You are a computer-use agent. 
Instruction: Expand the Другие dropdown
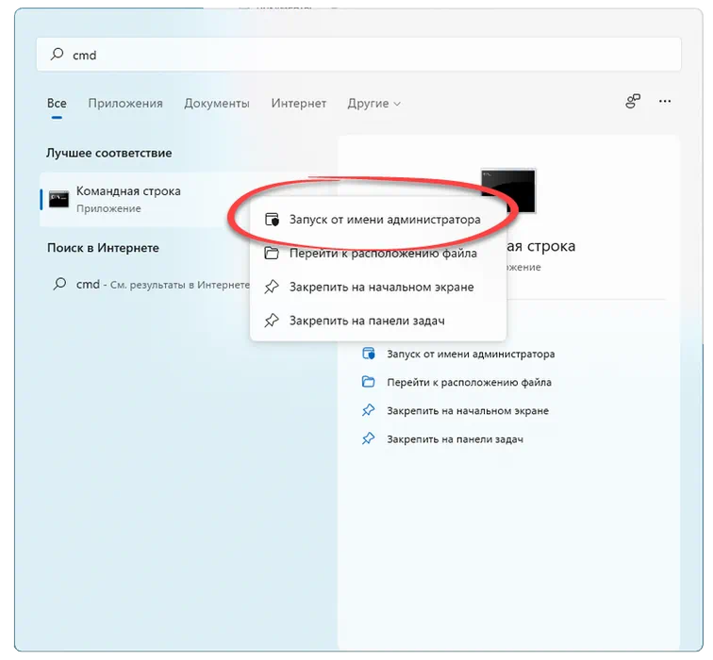point(373,104)
